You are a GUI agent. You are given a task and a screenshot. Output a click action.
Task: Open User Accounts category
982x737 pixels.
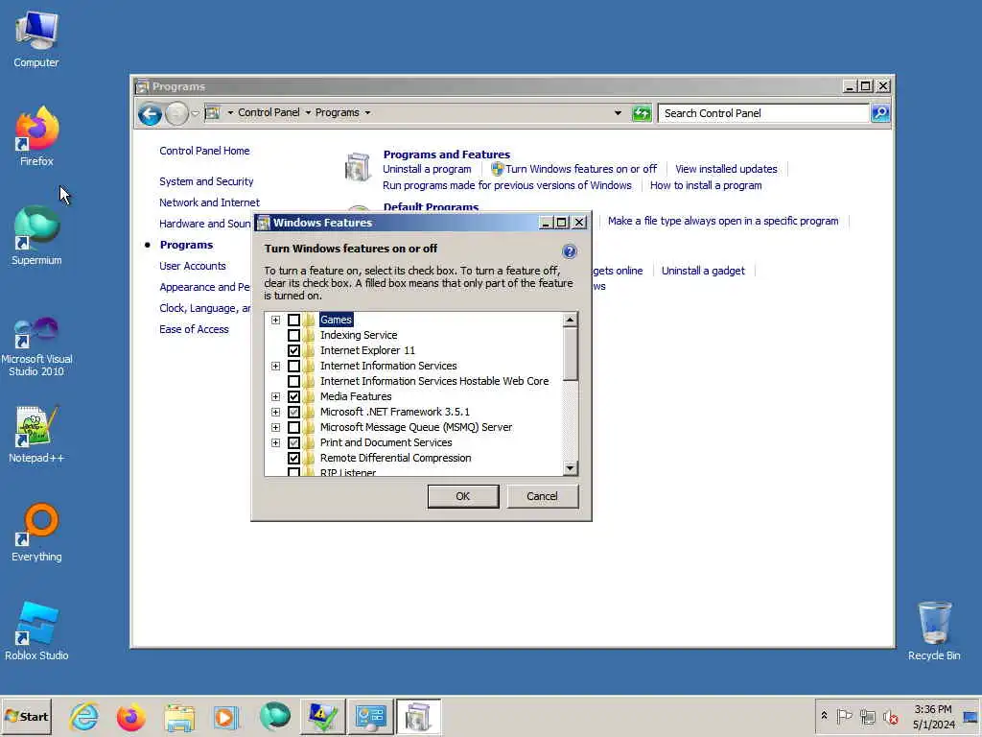click(192, 266)
